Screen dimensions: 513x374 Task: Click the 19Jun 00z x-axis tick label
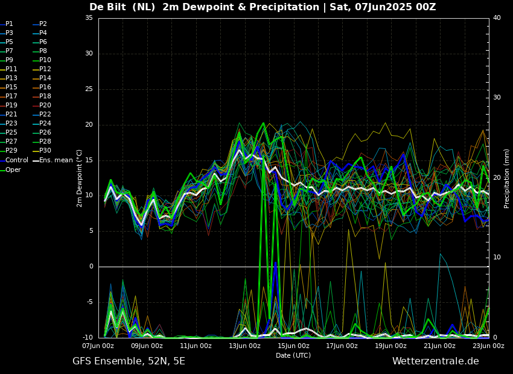click(x=390, y=346)
